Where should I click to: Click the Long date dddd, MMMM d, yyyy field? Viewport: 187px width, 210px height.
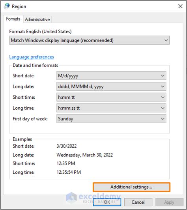[x=111, y=86]
